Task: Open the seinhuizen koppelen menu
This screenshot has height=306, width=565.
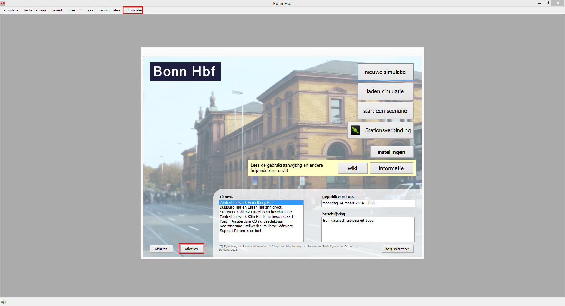Action: tap(104, 10)
